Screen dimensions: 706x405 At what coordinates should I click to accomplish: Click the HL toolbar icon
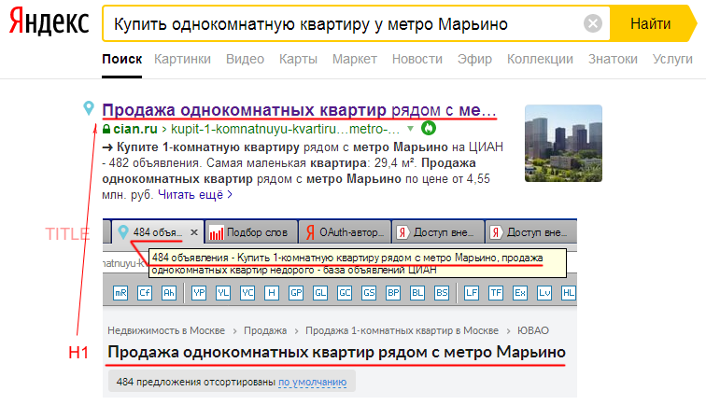click(569, 293)
